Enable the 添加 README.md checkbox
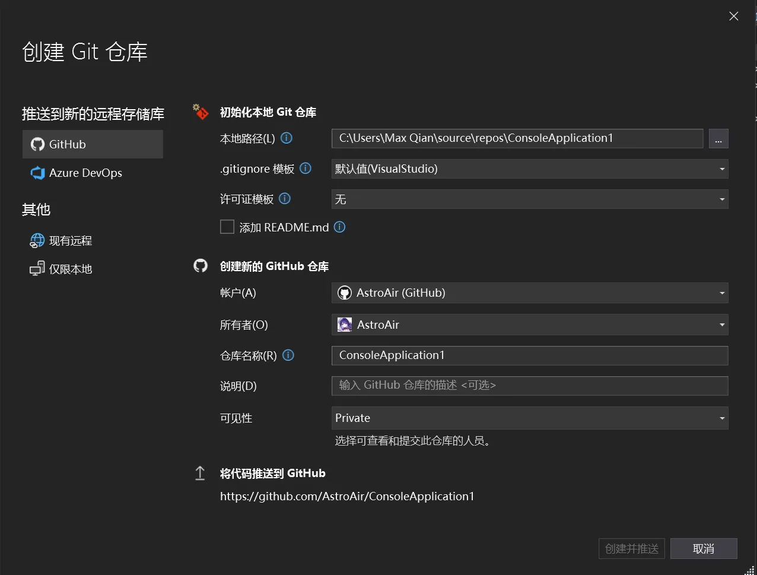Viewport: 757px width, 575px height. pos(227,227)
